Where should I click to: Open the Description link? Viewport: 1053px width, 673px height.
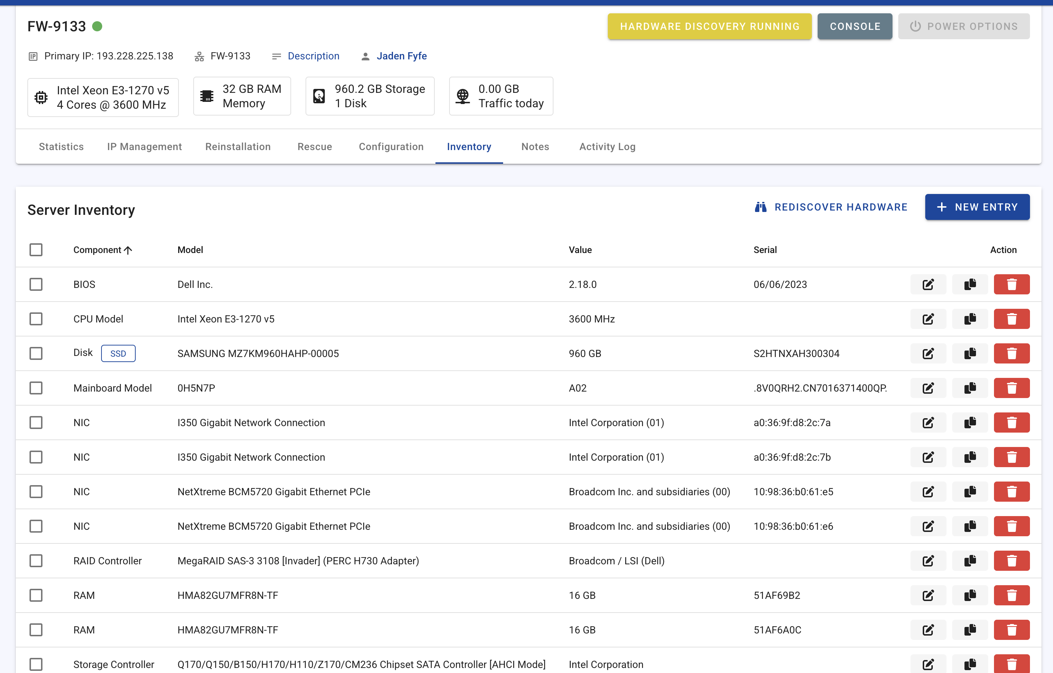(313, 56)
